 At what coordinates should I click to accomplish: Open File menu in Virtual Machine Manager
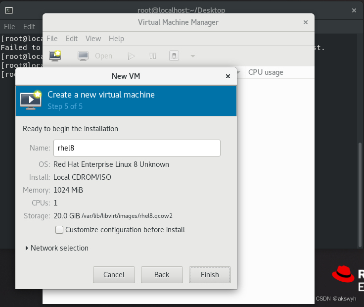pos(52,39)
